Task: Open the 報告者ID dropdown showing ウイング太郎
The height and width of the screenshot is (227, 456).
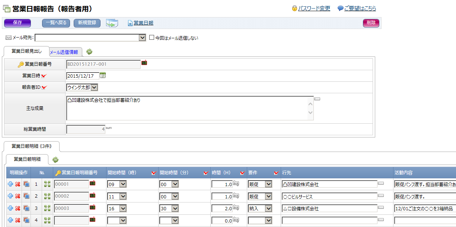Action: [94, 87]
